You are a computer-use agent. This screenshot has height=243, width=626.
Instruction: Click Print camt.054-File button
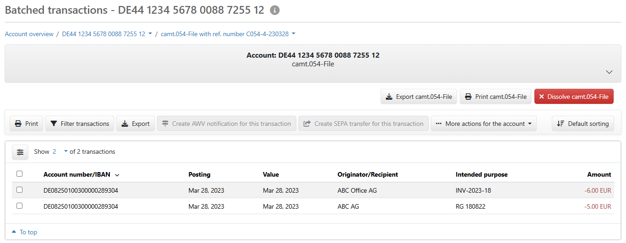tap(495, 97)
